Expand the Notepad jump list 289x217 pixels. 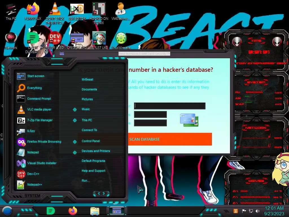(75, 152)
